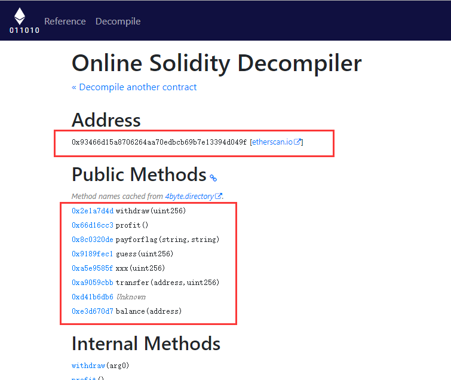Click method hash 0x66d16cc3 for profit
This screenshot has width=451, height=380.
[92, 225]
